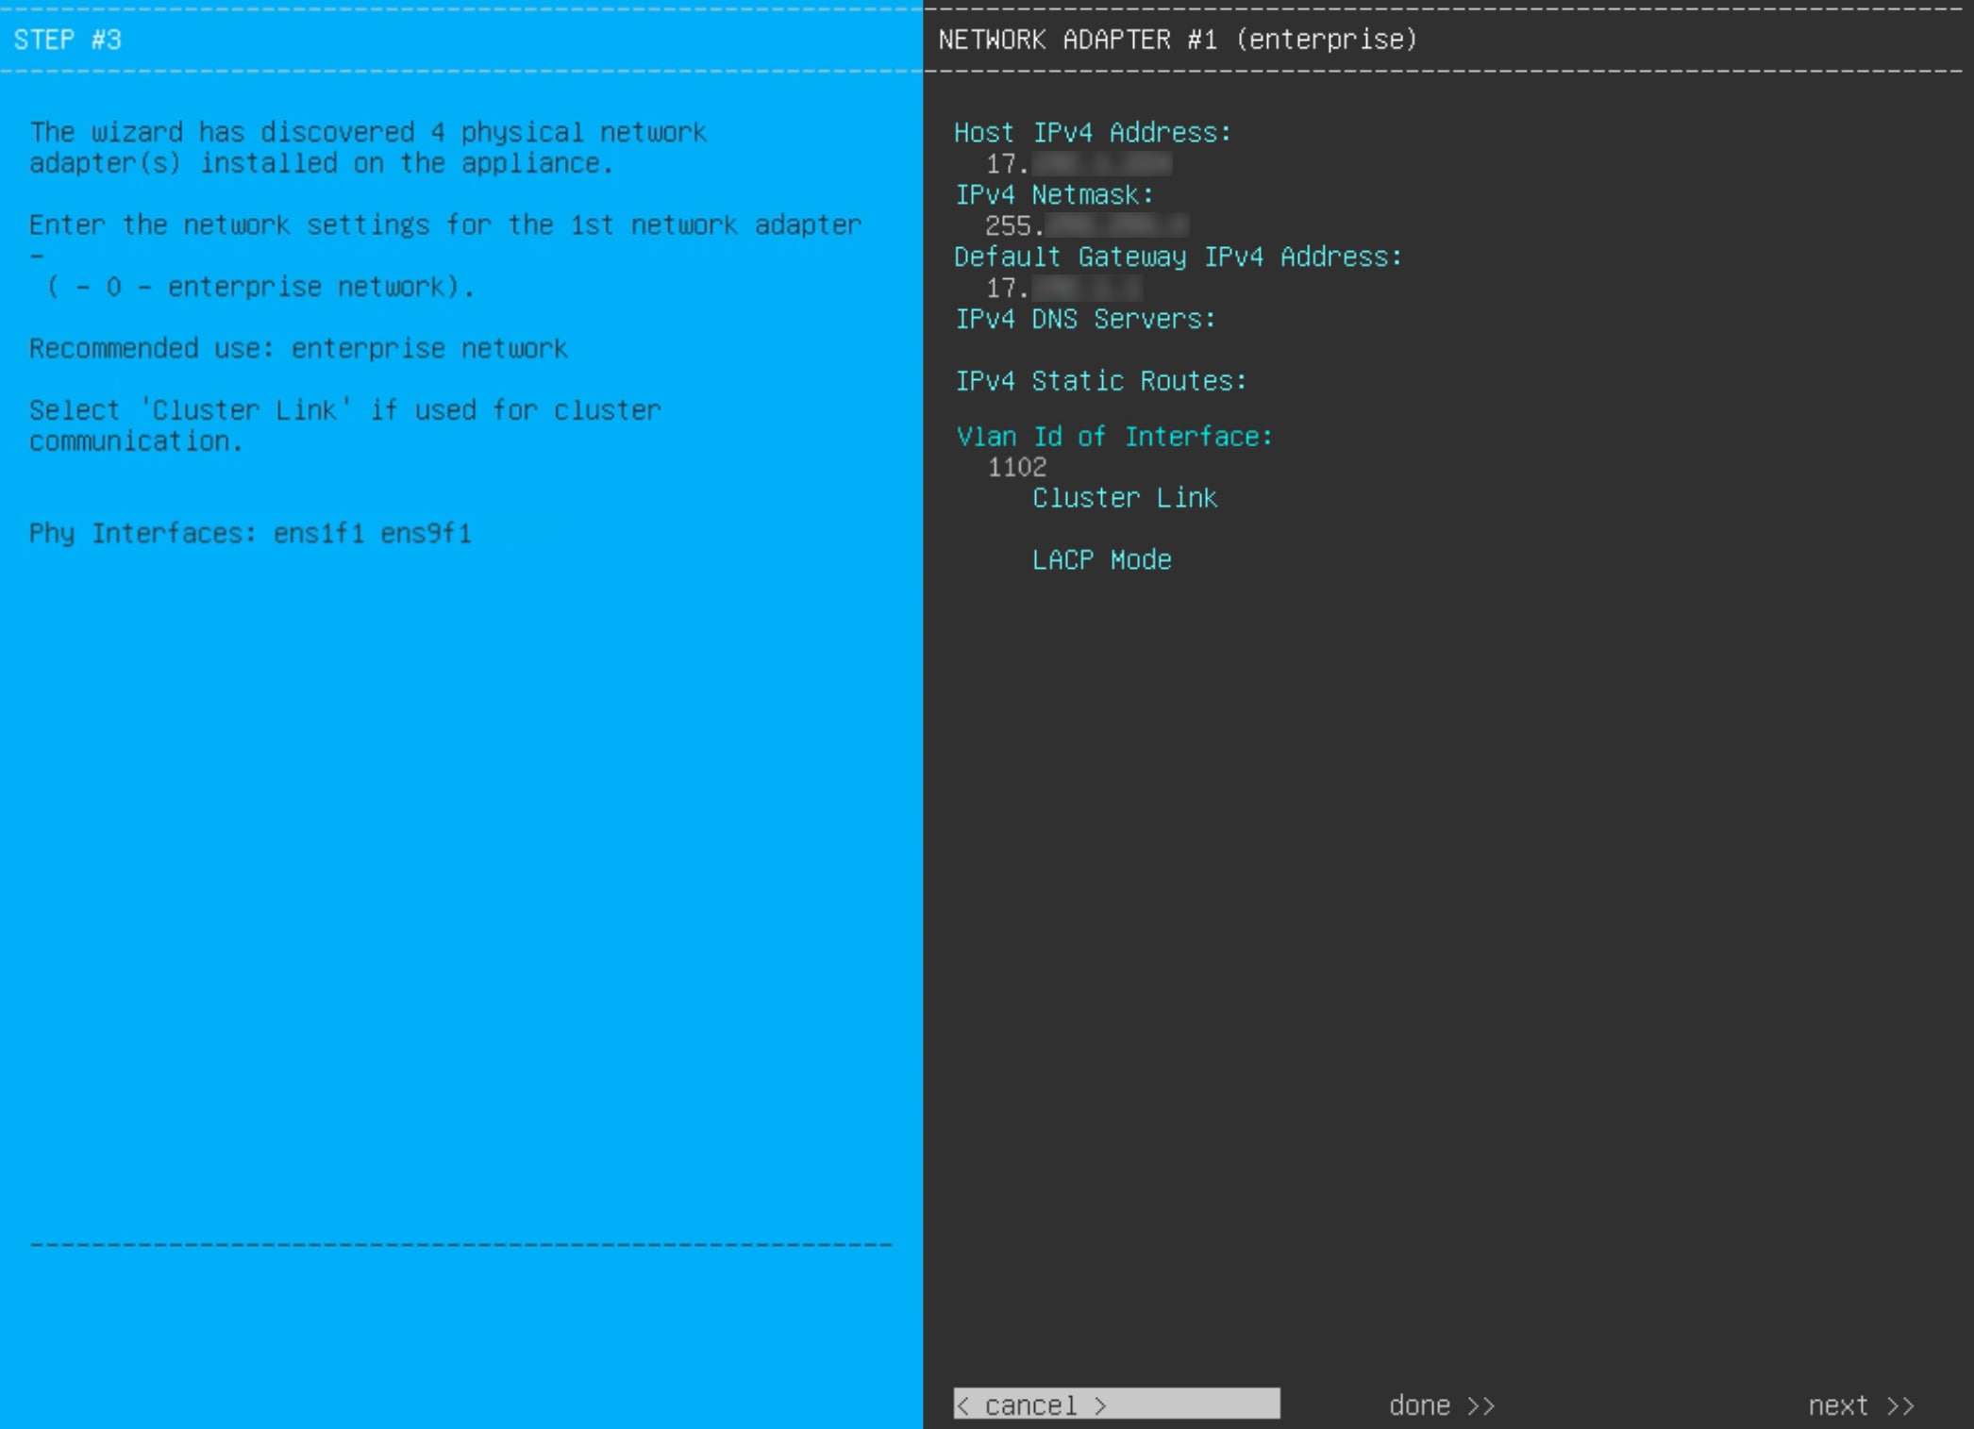
Task: Click done to save adapter settings
Action: [x=1441, y=1404]
